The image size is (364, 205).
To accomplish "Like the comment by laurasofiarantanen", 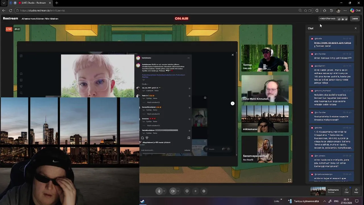I will pyautogui.click(x=189, y=108).
